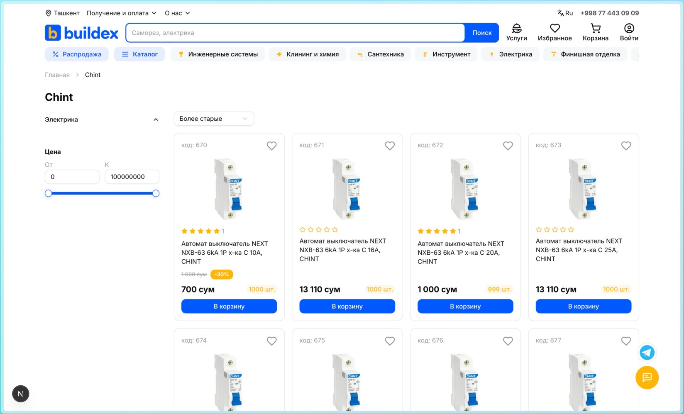Select the Клининг и химия category
Viewport: 684px width, 414px height.
[308, 54]
